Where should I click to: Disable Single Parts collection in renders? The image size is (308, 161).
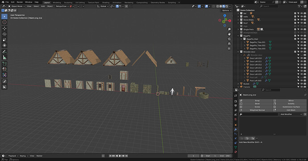tap(305, 29)
